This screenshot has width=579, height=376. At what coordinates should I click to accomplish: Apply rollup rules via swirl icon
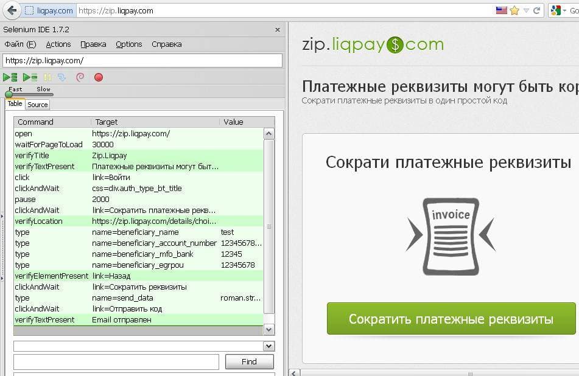coord(80,77)
